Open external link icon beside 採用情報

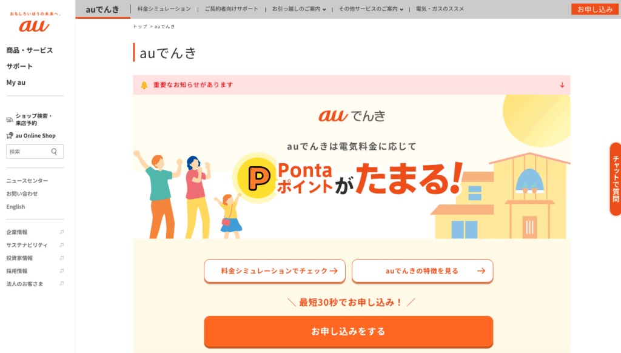(62, 271)
